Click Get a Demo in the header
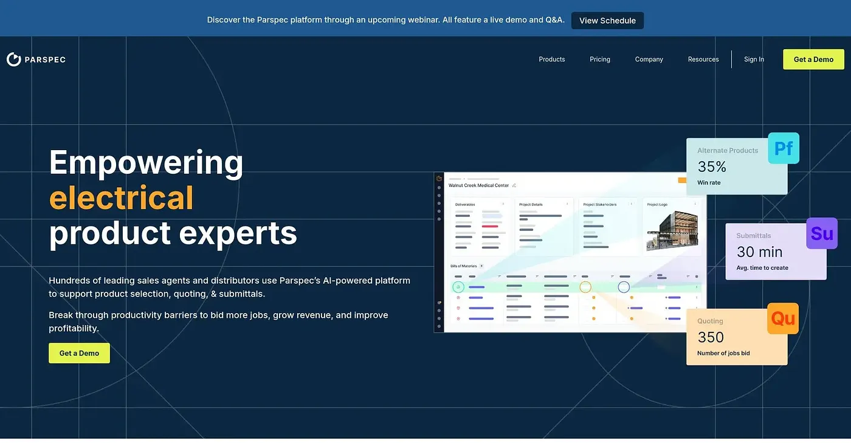 pos(813,59)
